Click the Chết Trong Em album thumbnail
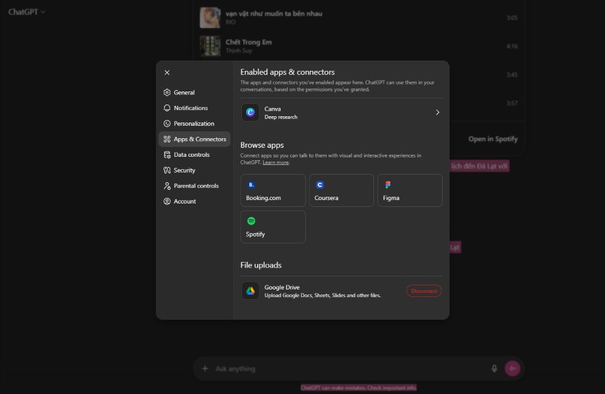This screenshot has height=394, width=605. [x=210, y=46]
